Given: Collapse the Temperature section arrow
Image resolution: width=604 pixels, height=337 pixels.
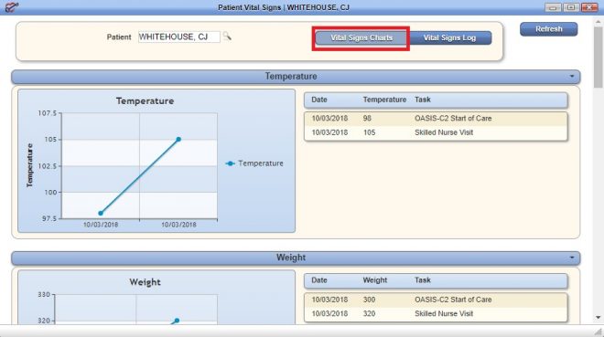Looking at the screenshot, I should click(x=572, y=76).
